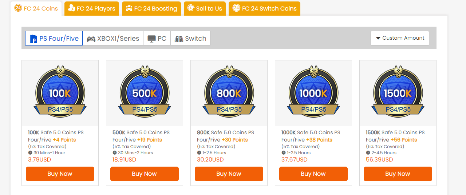Viewport: 466px width, 195px height.
Task: Go to the FC 24 Players tab
Action: click(92, 8)
